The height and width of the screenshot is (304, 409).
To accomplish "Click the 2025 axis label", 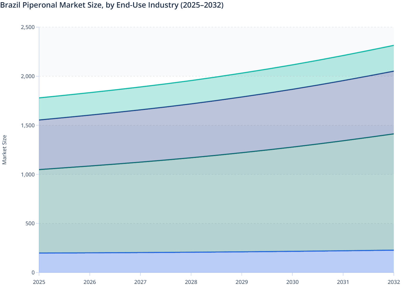I will (x=39, y=282).
